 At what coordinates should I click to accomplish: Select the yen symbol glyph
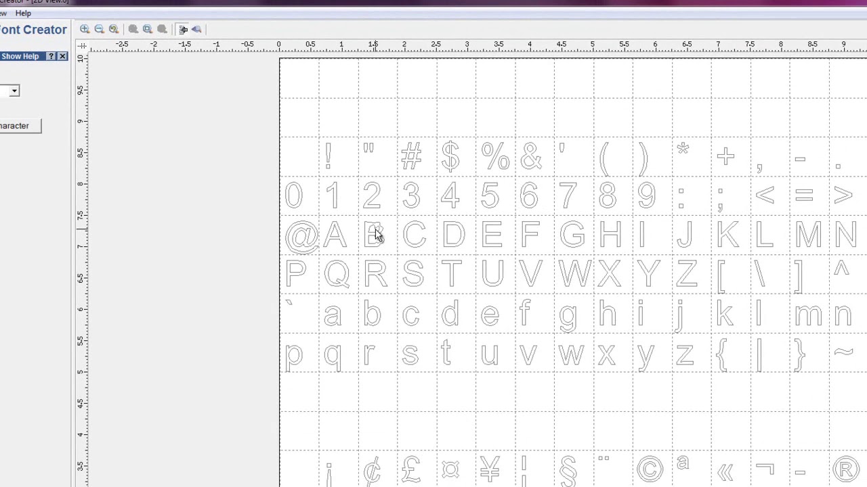tap(489, 469)
